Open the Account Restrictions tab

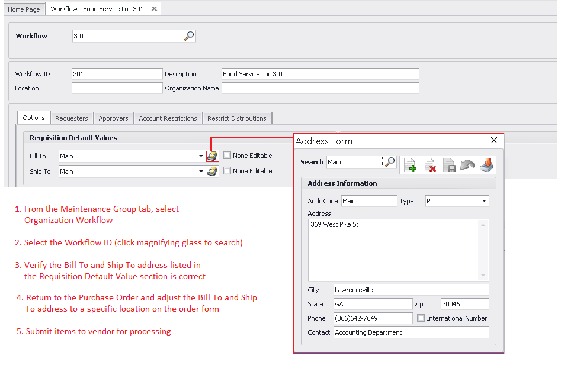[x=168, y=118]
